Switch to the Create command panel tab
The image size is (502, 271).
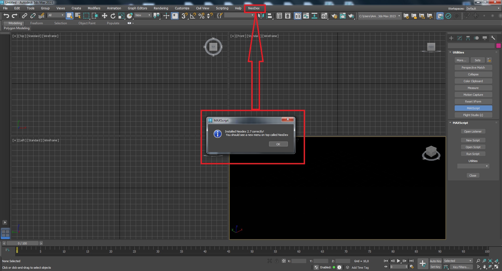(x=451, y=38)
